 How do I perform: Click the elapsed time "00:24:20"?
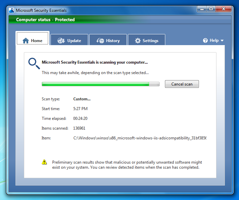click(x=80, y=119)
